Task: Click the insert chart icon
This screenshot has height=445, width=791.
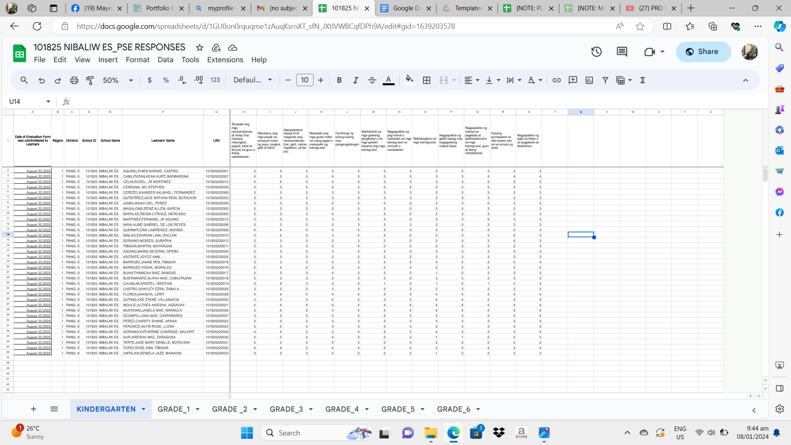Action: click(x=589, y=80)
